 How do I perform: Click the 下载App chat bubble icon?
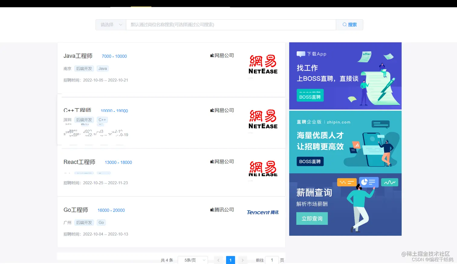[x=301, y=54]
